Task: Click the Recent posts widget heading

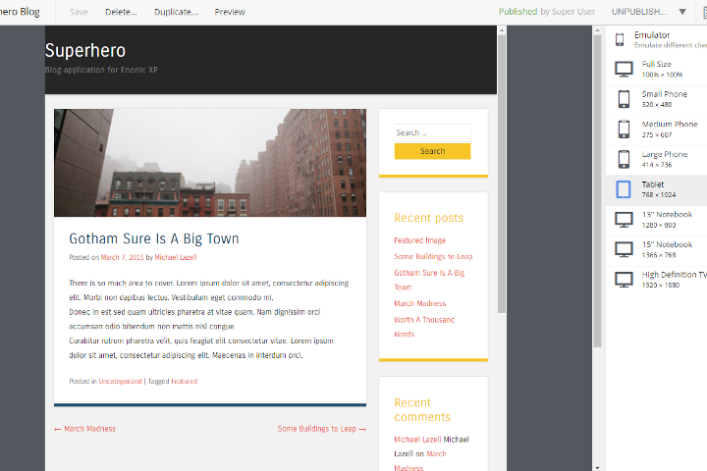Action: [x=429, y=218]
